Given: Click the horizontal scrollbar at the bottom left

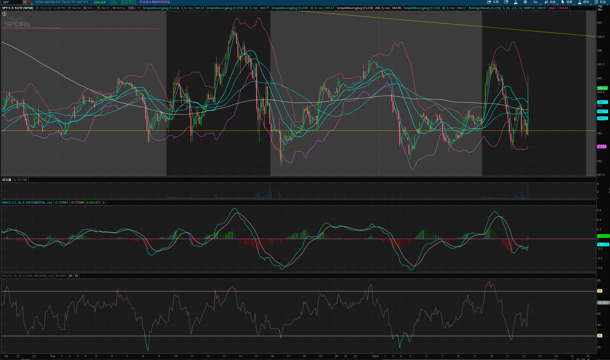Looking at the screenshot, I should 25,359.
